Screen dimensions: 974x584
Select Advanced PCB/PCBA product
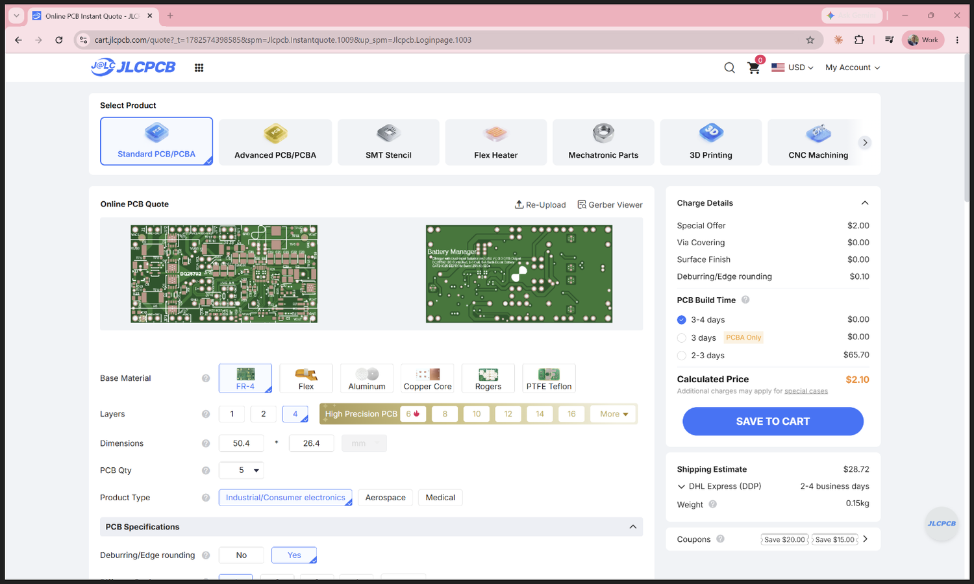coord(275,142)
